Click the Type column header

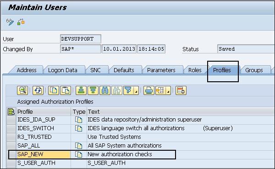(x=79, y=111)
